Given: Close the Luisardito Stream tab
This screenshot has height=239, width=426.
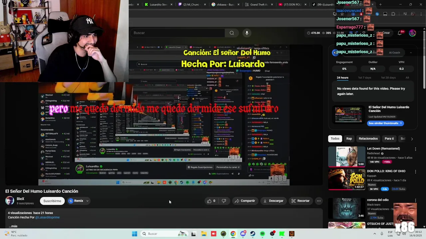Looking at the screenshot, I should [x=172, y=5].
